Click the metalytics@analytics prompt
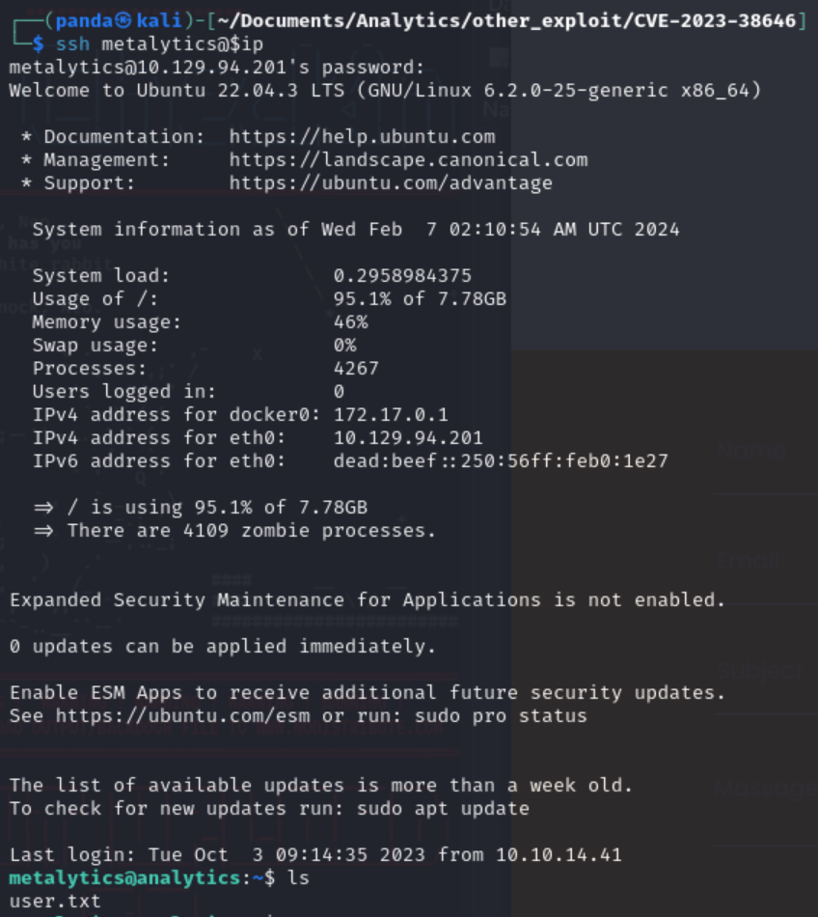The image size is (818, 917). 124,877
